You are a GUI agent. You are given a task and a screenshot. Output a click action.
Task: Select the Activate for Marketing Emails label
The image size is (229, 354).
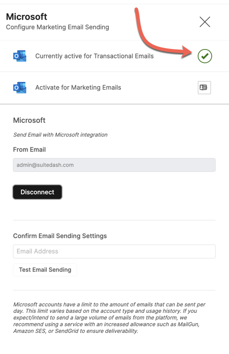coord(78,87)
